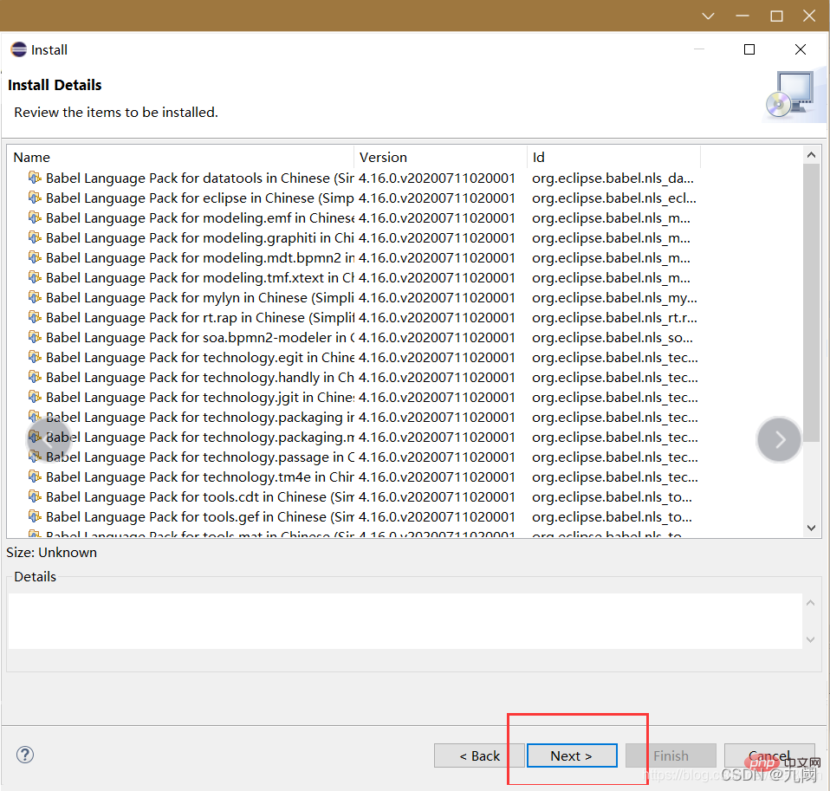Go to the previous image with the left arrow
The height and width of the screenshot is (791, 830).
point(49,439)
